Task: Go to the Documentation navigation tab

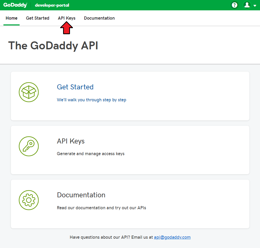Action: pos(99,18)
